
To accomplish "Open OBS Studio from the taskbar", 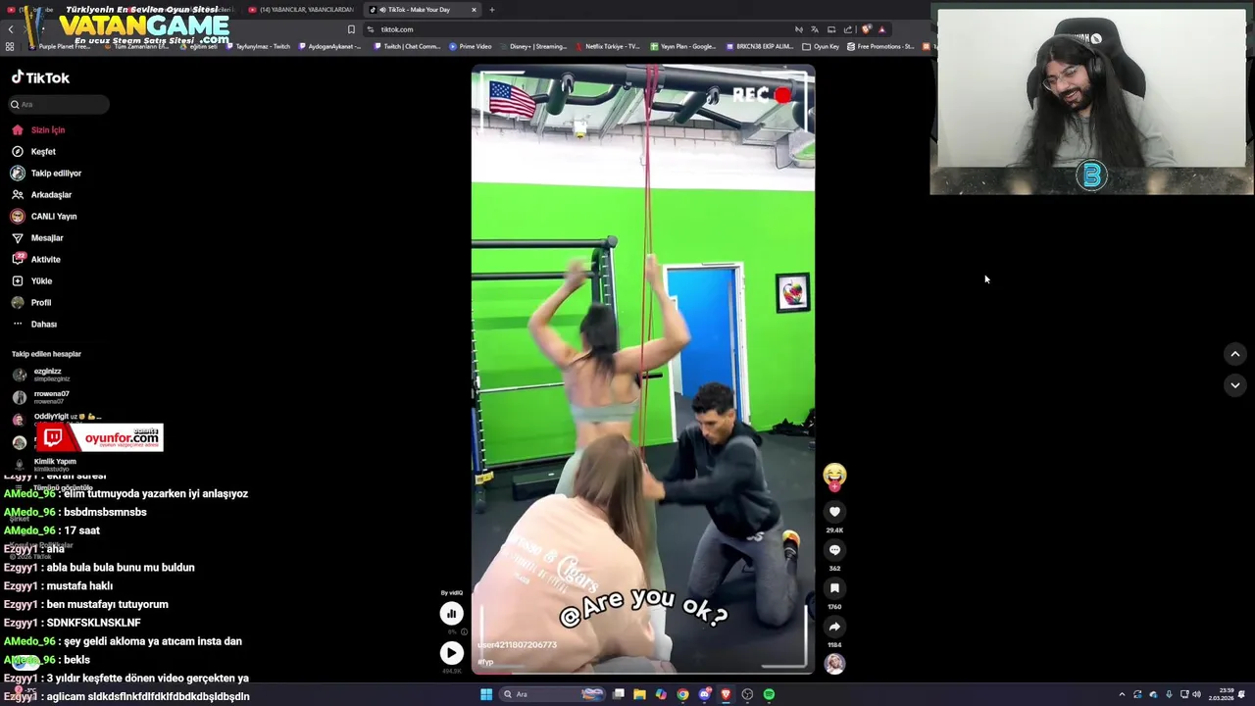I will click(x=747, y=694).
